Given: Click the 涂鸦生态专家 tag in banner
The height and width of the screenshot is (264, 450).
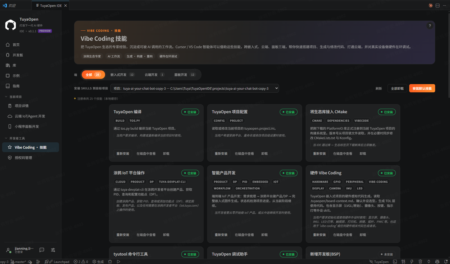Looking at the screenshot, I should point(92,56).
